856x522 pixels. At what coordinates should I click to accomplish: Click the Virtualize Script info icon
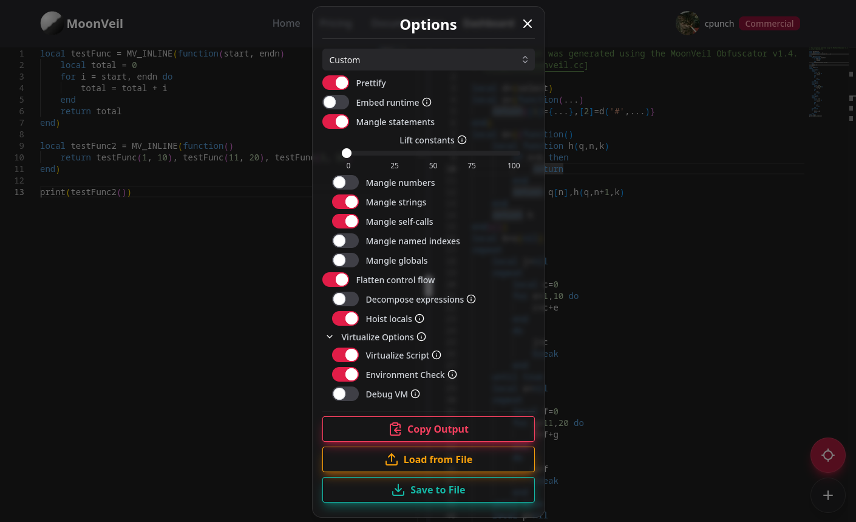pos(436,355)
